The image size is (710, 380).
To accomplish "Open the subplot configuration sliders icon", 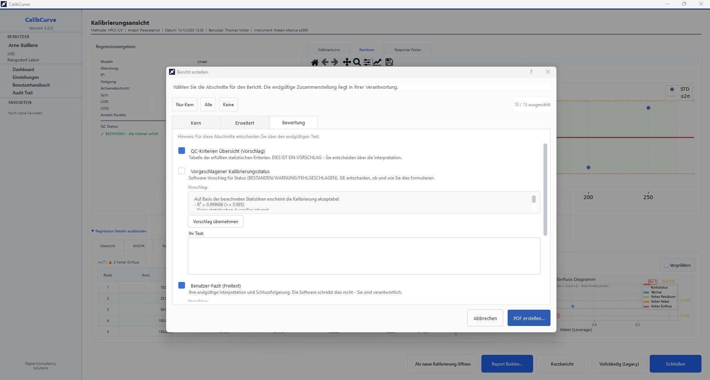I will point(367,62).
